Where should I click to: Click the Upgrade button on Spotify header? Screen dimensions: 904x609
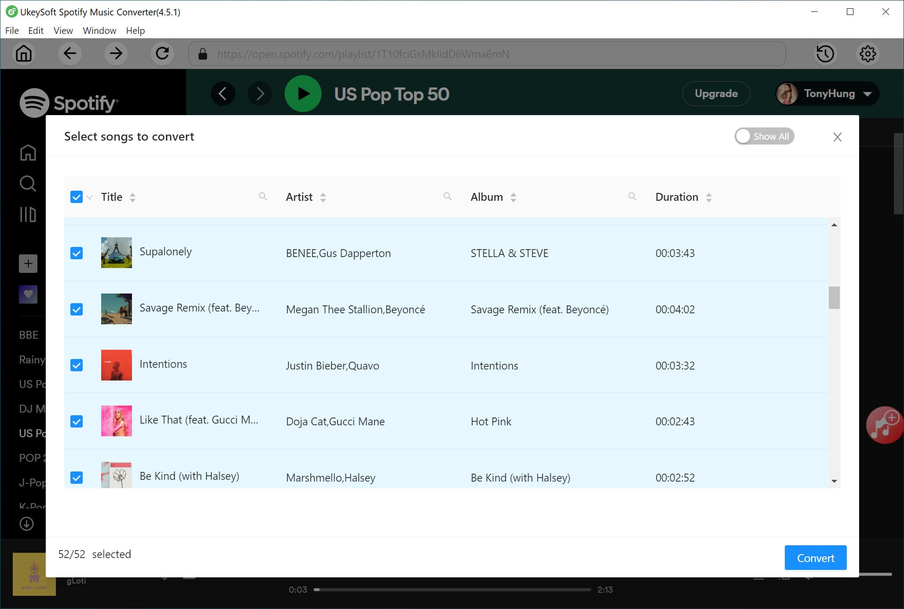coord(716,94)
